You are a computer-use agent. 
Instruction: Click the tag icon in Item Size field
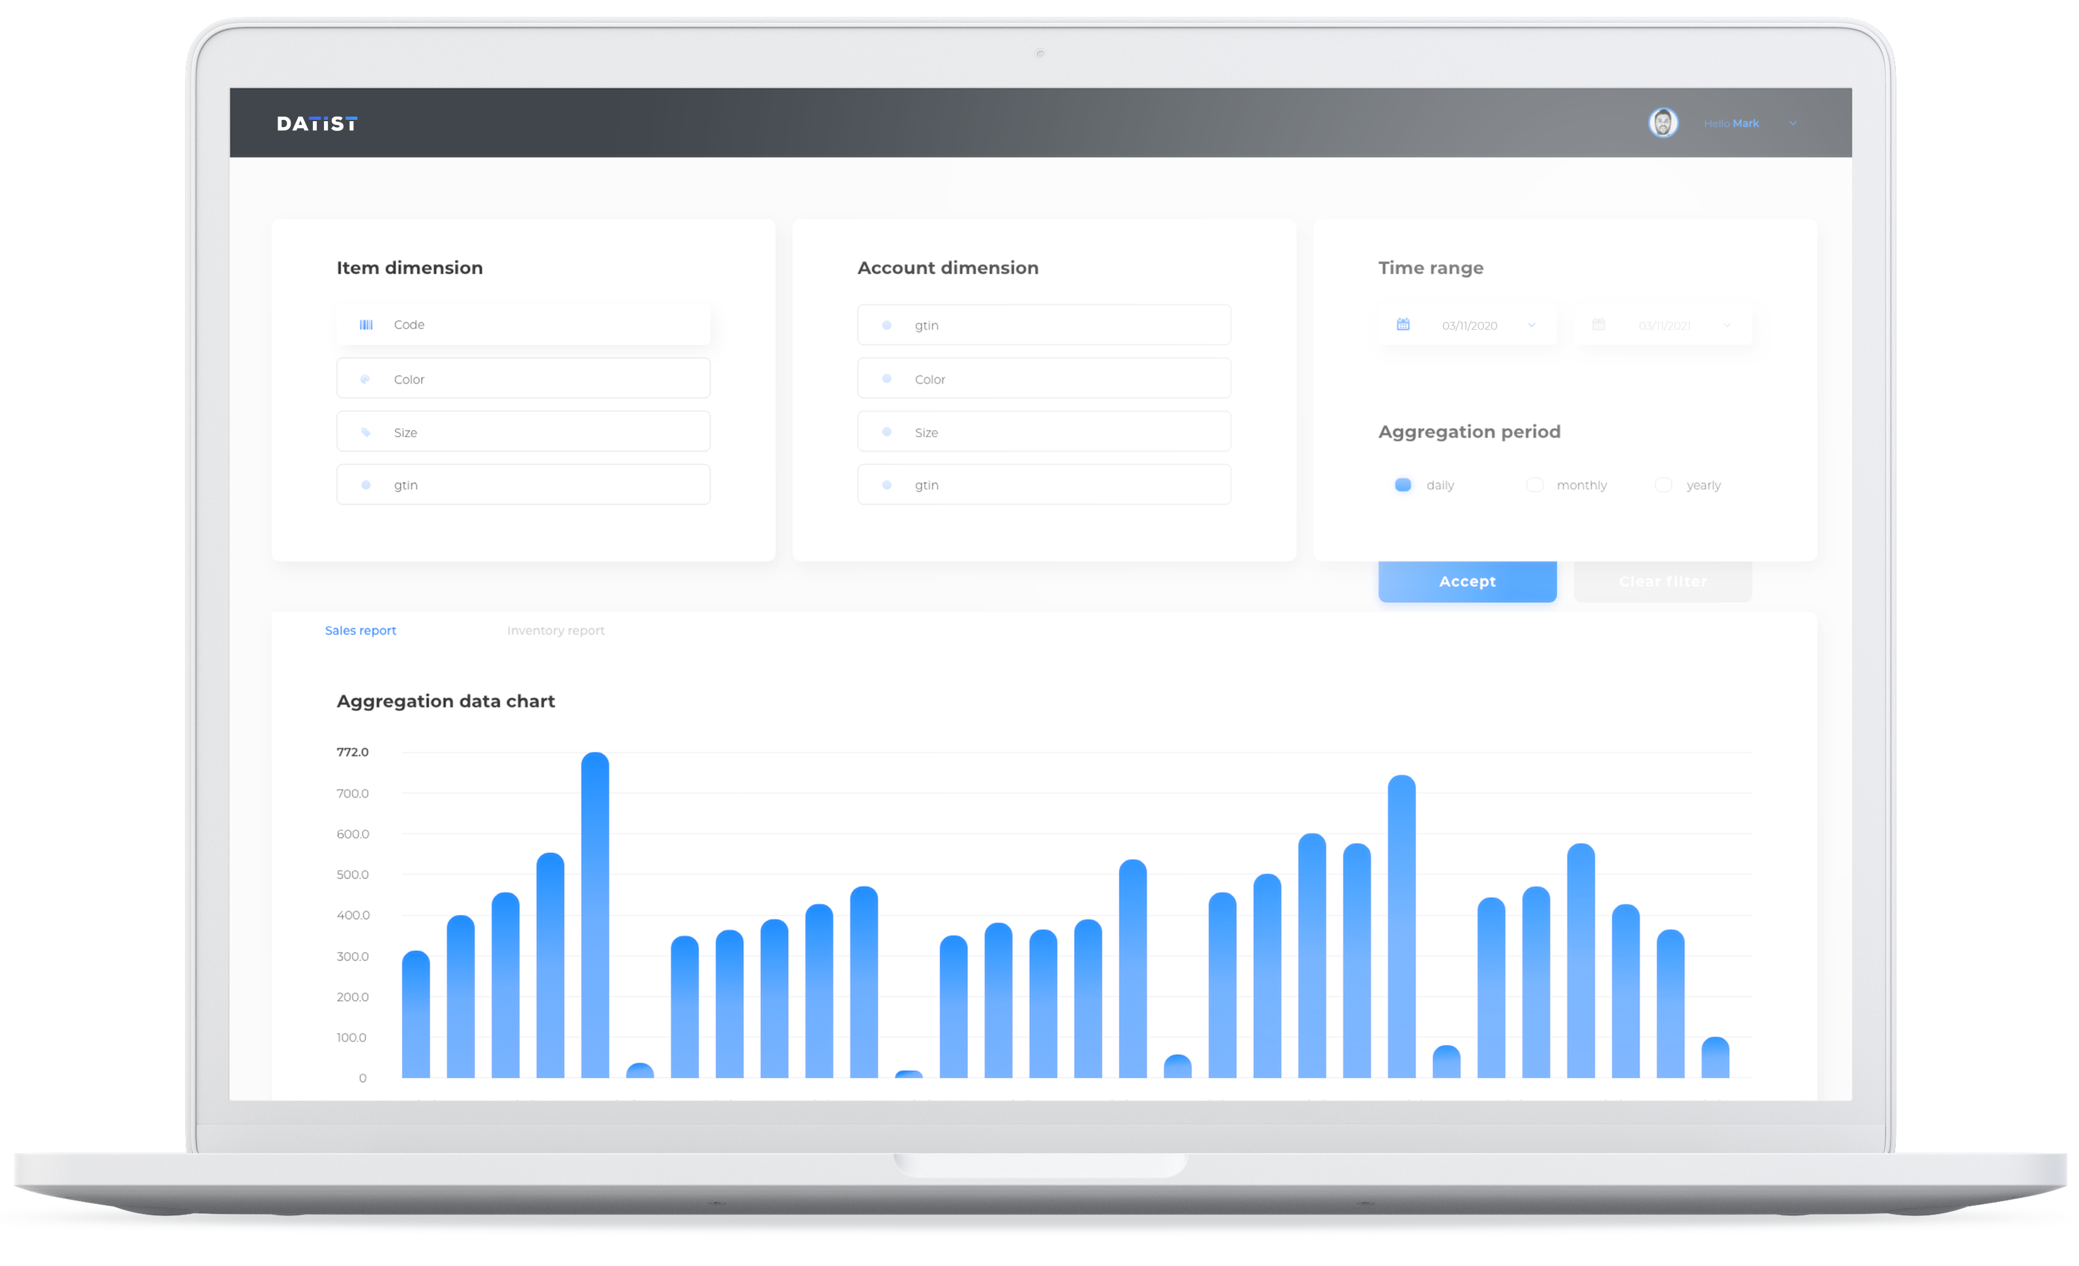pos(366,433)
